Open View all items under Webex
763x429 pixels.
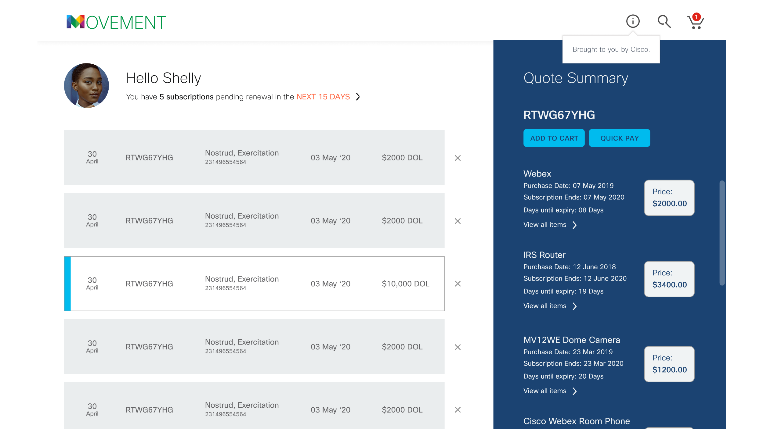pyautogui.click(x=545, y=225)
